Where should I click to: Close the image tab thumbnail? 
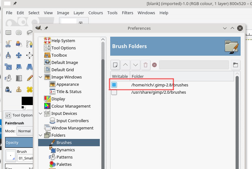81,23
